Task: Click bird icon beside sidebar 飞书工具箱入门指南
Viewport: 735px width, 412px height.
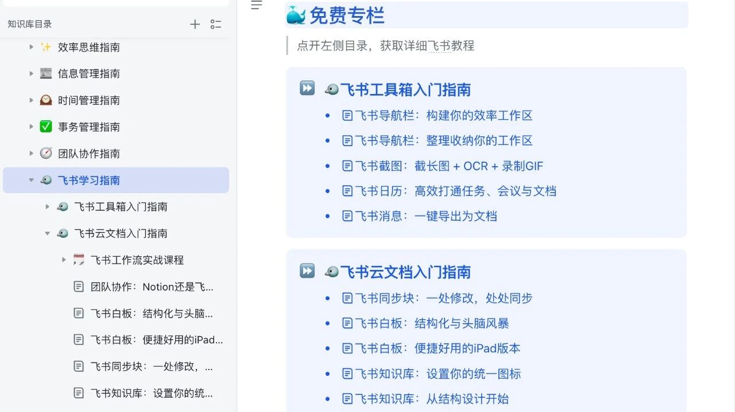Action: [x=63, y=207]
